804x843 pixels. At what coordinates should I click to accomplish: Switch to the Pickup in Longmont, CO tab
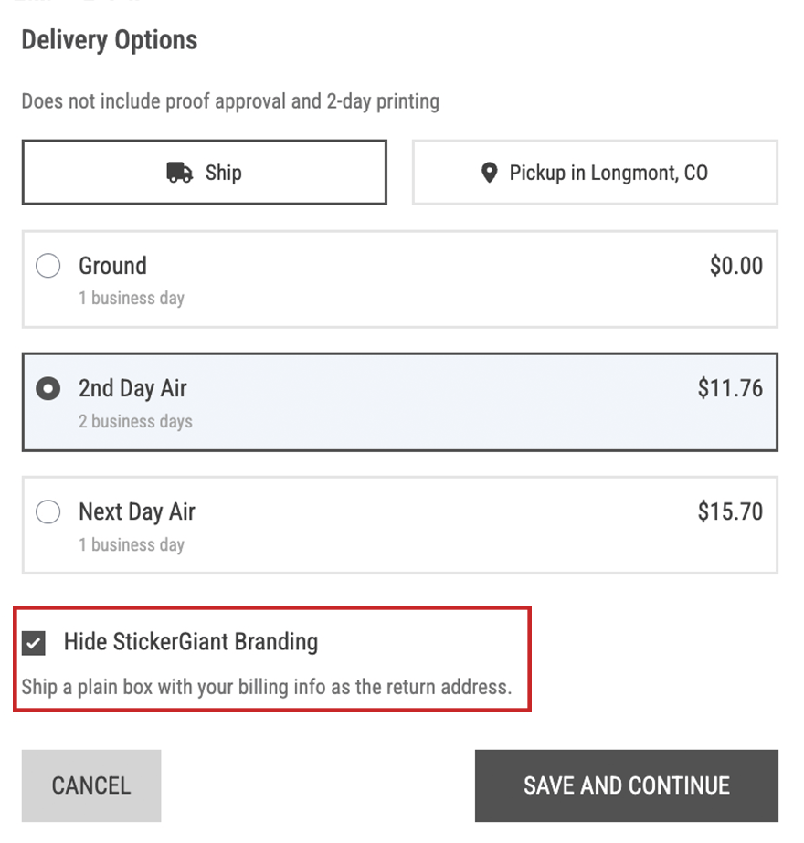point(595,172)
